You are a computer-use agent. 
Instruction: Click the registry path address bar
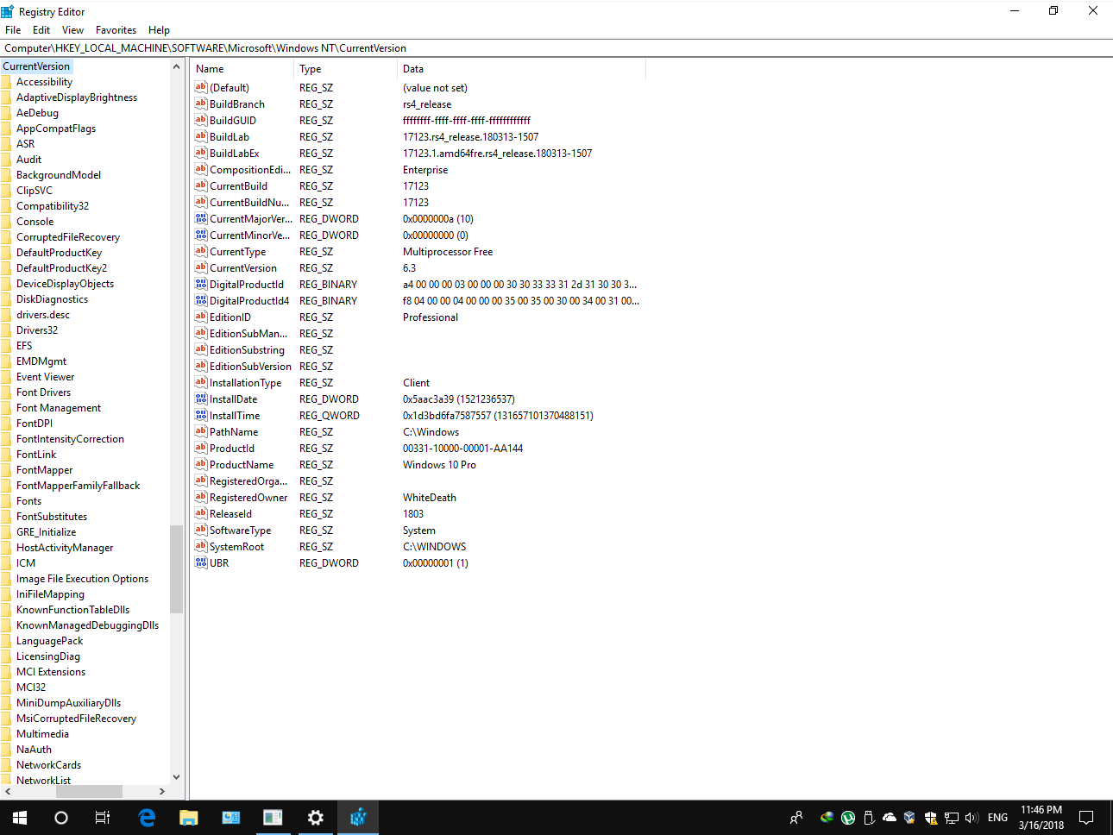click(556, 48)
